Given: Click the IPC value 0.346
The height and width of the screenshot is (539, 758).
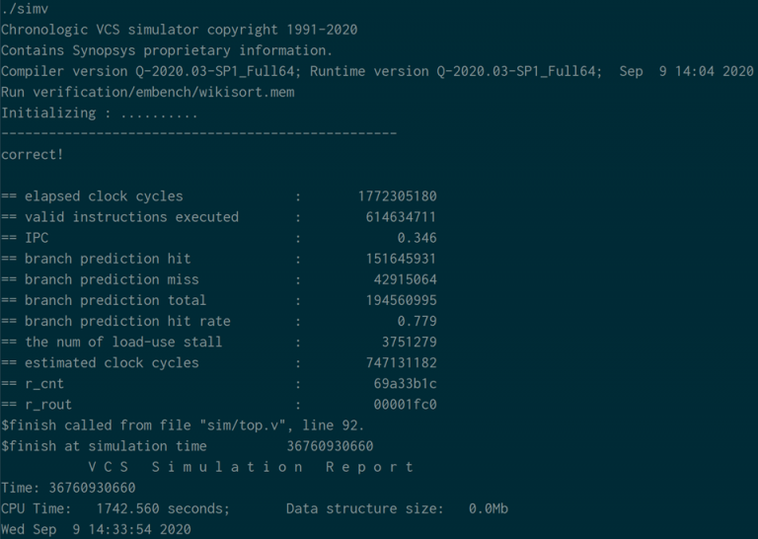Looking at the screenshot, I should coord(417,238).
